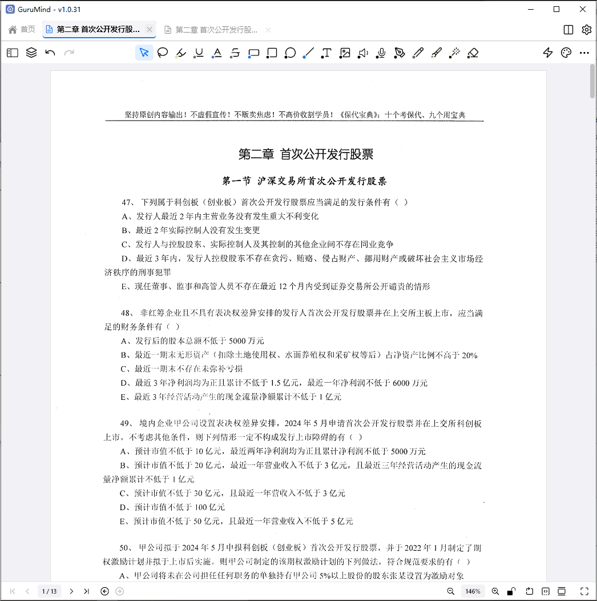
Task: Click option B、最近 2 年实际控制人没有发生变更
Action: pos(191,230)
